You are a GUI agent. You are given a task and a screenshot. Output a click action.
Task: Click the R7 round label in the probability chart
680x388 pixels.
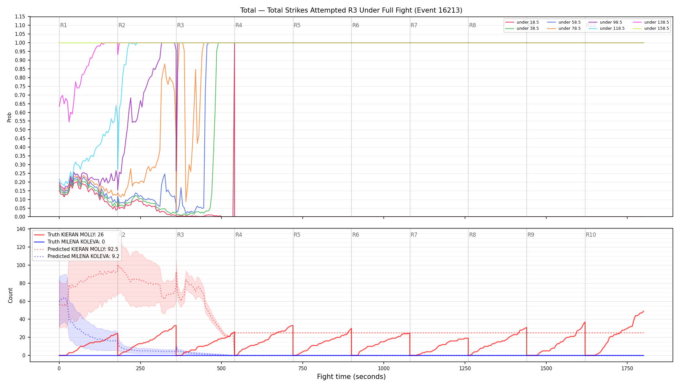pyautogui.click(x=414, y=25)
